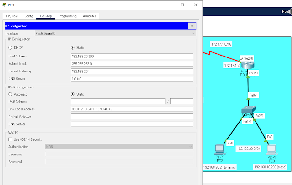Click the 172.17.1.2 address label

click(232, 65)
